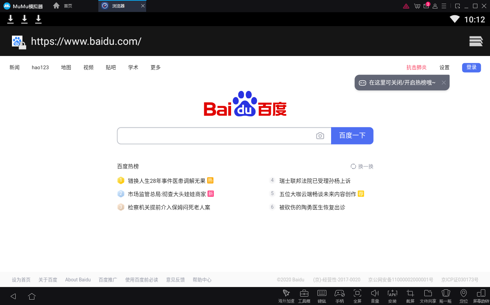Open the mail notifications icon
The width and height of the screenshot is (490, 305).
click(x=426, y=6)
